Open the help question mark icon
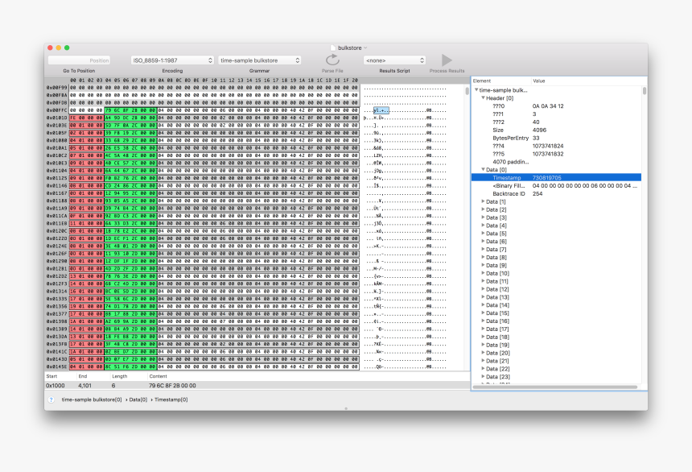Screen dimensions: 692x472 click(51, 400)
